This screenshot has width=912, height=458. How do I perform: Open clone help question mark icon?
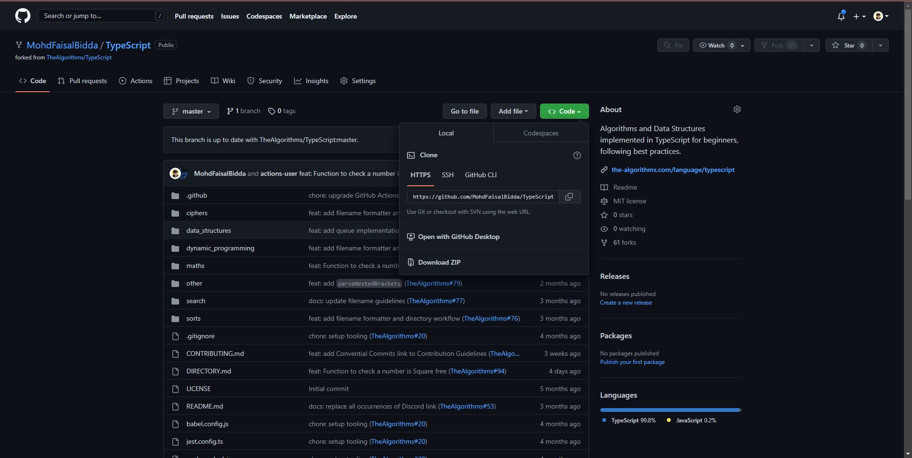tap(577, 155)
